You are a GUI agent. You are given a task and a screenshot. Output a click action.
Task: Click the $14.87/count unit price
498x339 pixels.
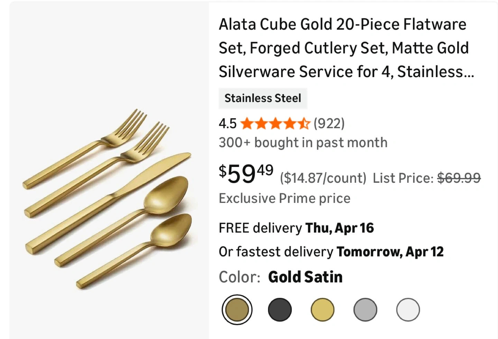tap(323, 178)
